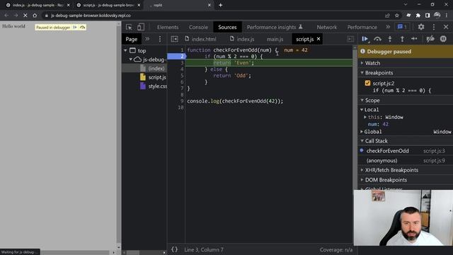
Task: Click pretty print braces icon
Action: (x=174, y=249)
